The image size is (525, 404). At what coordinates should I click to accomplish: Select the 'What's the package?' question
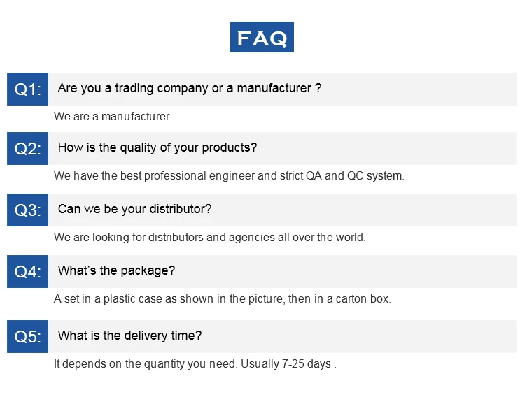(116, 271)
